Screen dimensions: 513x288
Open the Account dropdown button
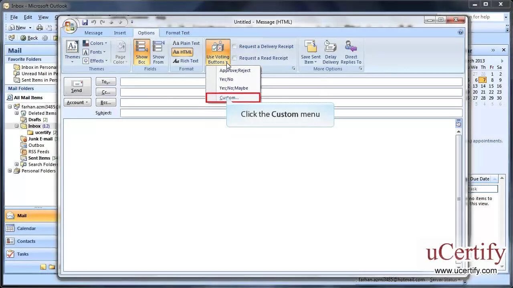(77, 102)
